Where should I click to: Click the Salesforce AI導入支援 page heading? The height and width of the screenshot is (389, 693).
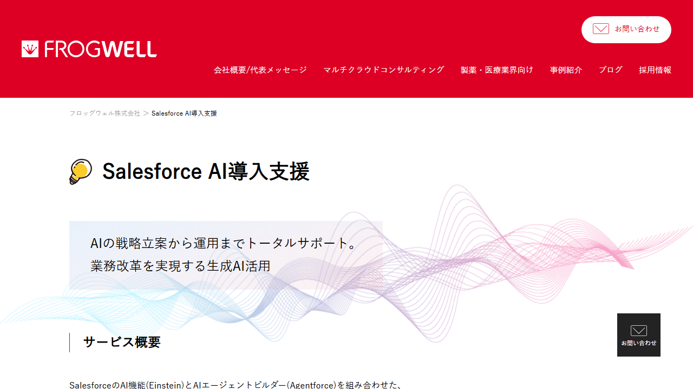tap(206, 171)
